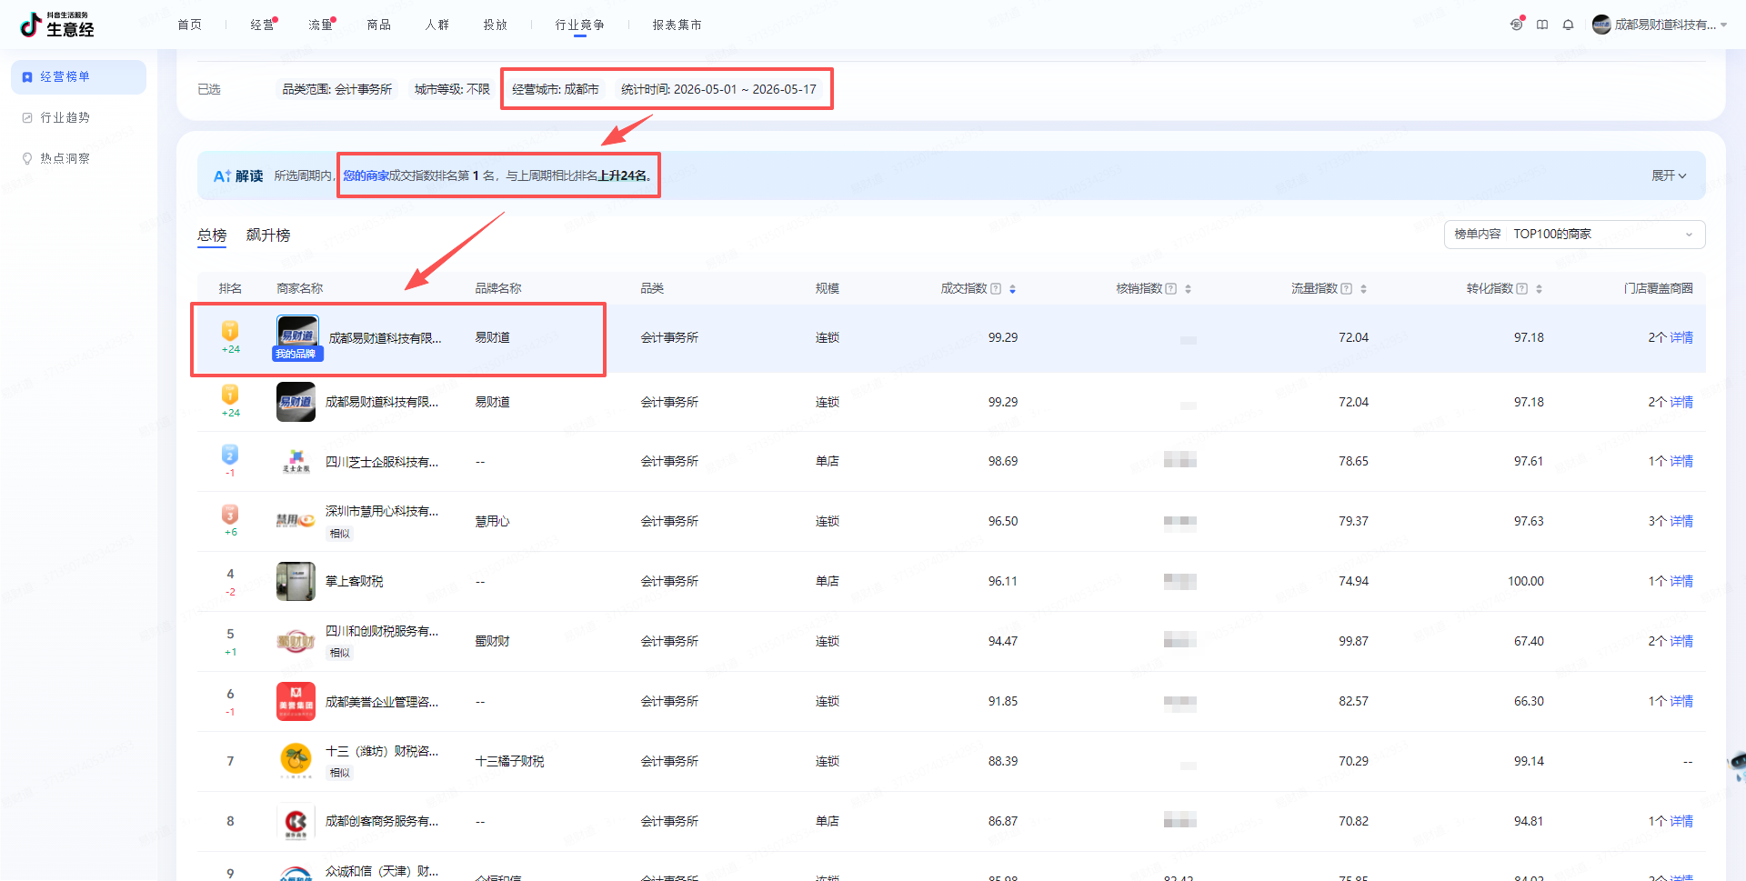Screen dimensions: 1746x881
Task: Go to the 首页 menu
Action: [x=190, y=25]
